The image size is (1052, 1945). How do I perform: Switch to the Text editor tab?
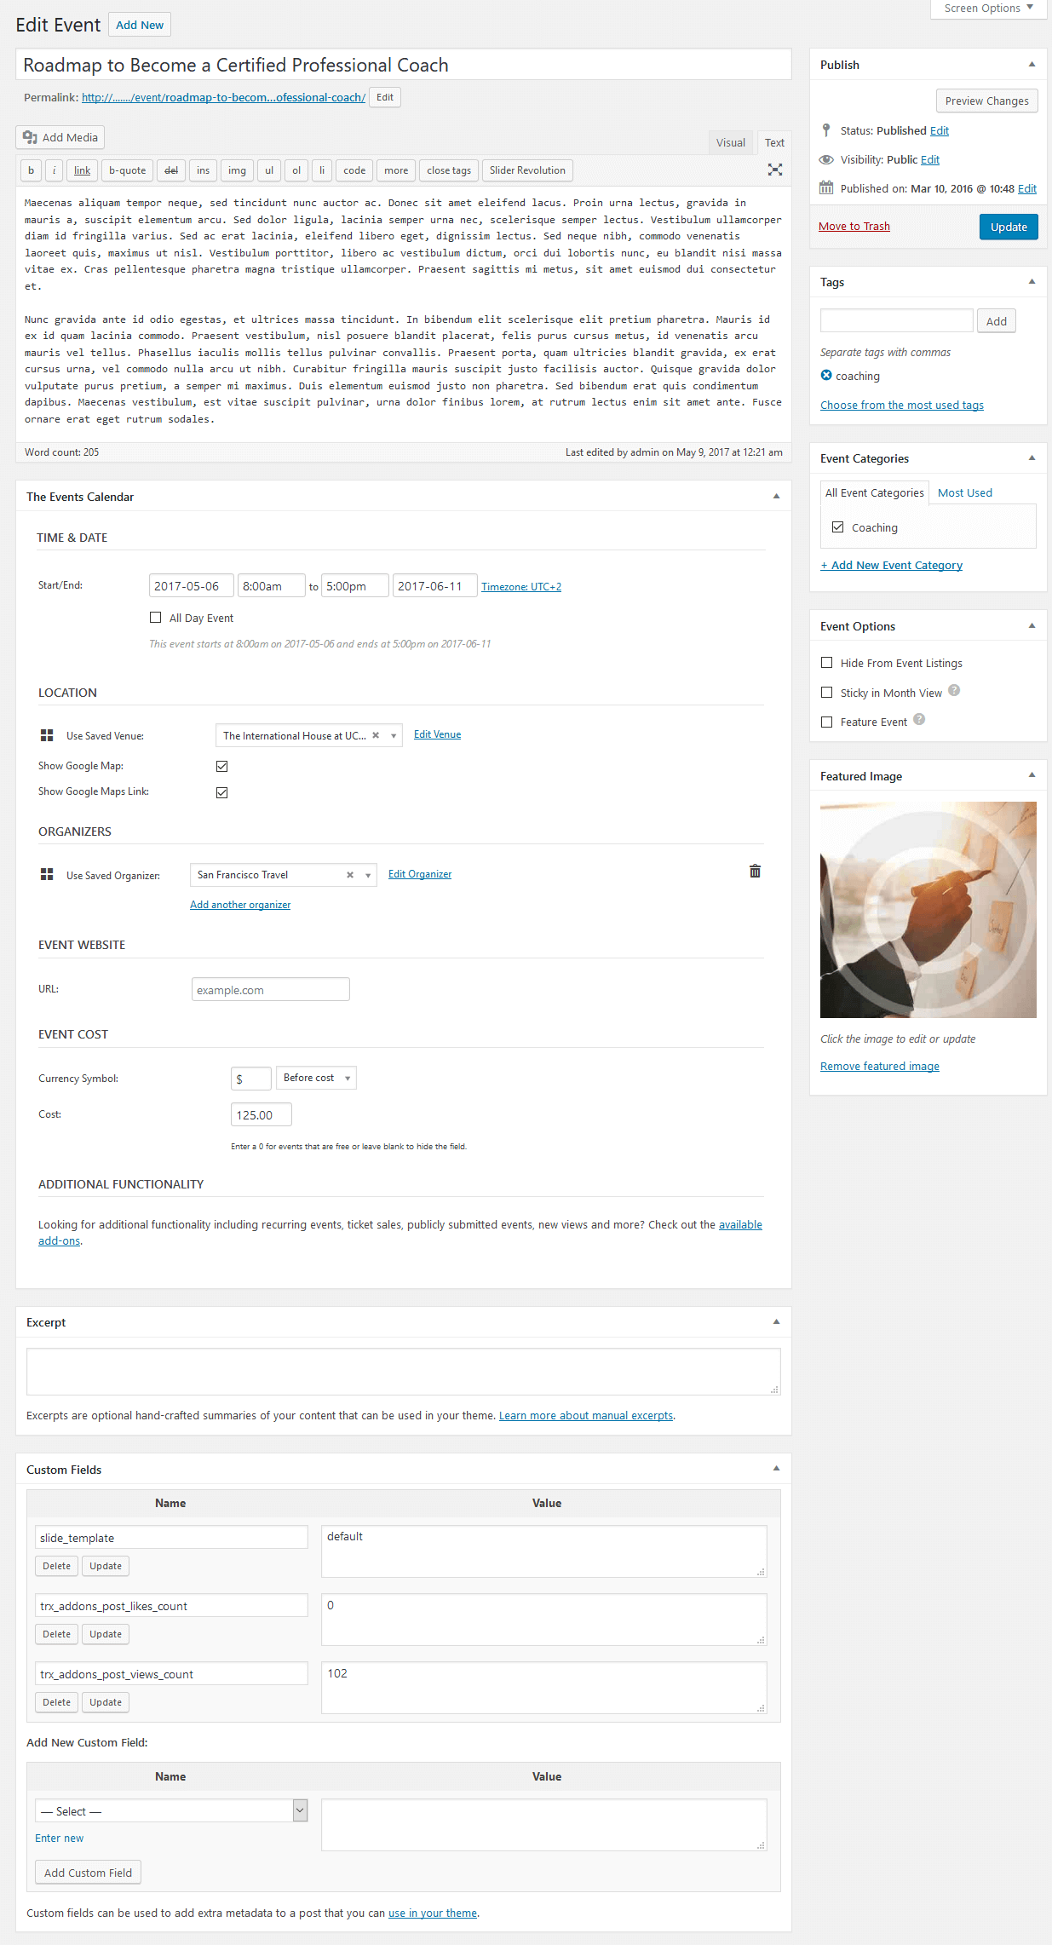[x=774, y=142]
